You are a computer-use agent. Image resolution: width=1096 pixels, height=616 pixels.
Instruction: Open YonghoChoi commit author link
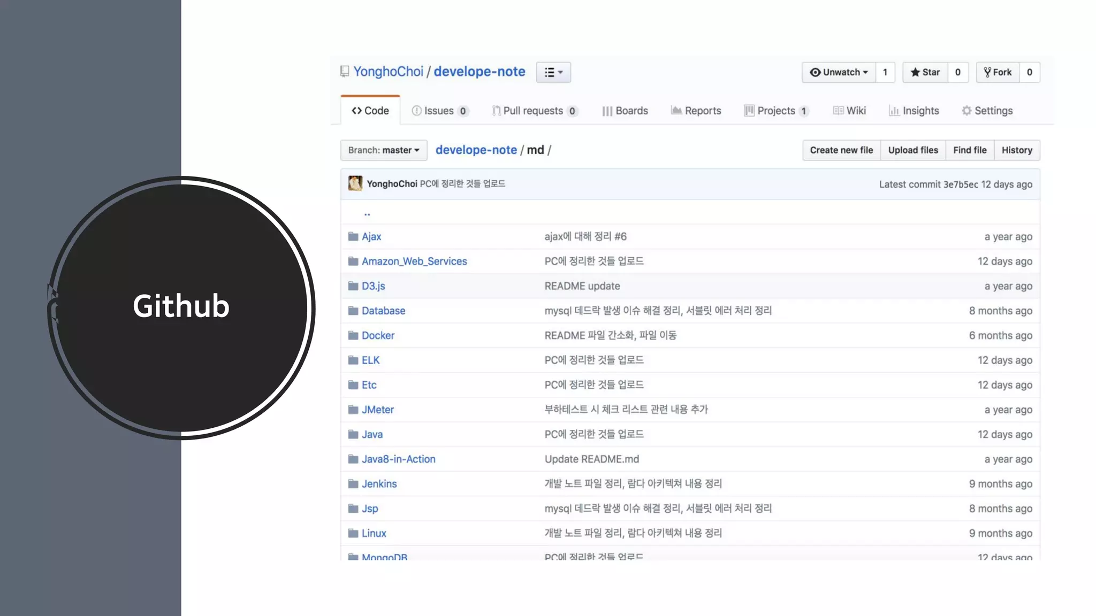click(x=392, y=184)
